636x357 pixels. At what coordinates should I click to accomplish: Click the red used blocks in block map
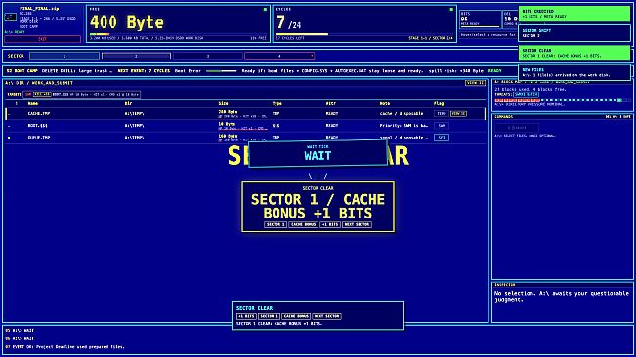(x=518, y=100)
